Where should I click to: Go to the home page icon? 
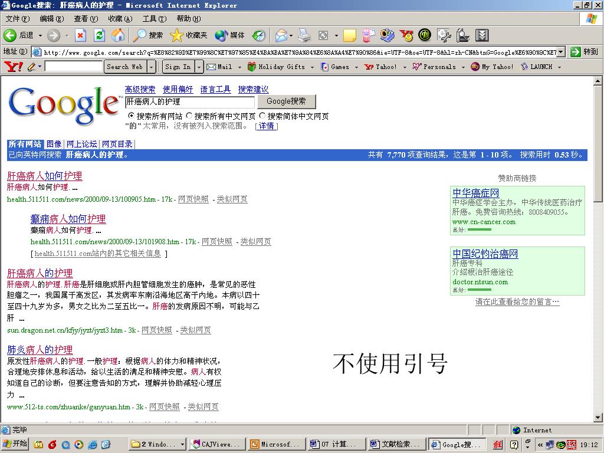coord(118,35)
